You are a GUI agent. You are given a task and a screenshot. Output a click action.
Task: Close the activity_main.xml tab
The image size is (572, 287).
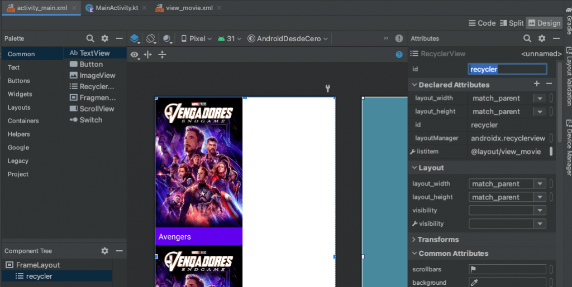[74, 8]
